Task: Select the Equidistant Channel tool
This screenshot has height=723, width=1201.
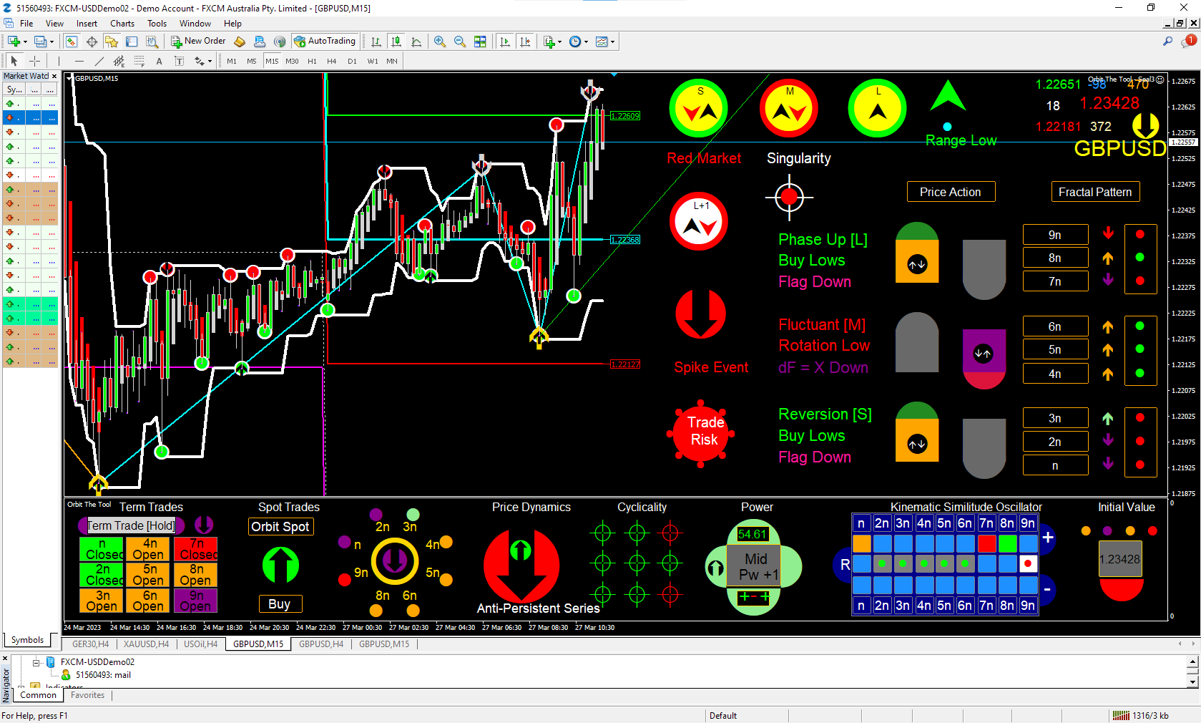Action: [x=119, y=61]
